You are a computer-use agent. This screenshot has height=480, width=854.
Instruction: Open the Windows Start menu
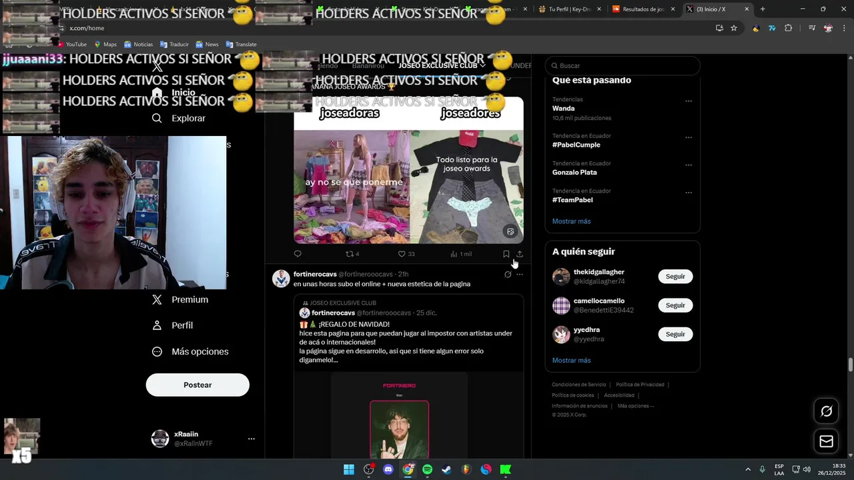[x=349, y=469]
